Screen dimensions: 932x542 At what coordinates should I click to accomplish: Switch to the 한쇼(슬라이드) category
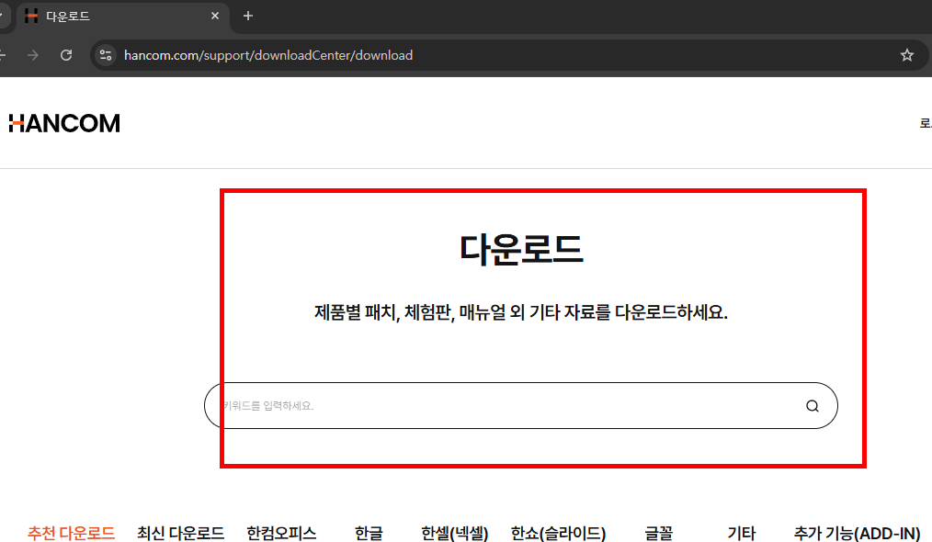point(558,533)
